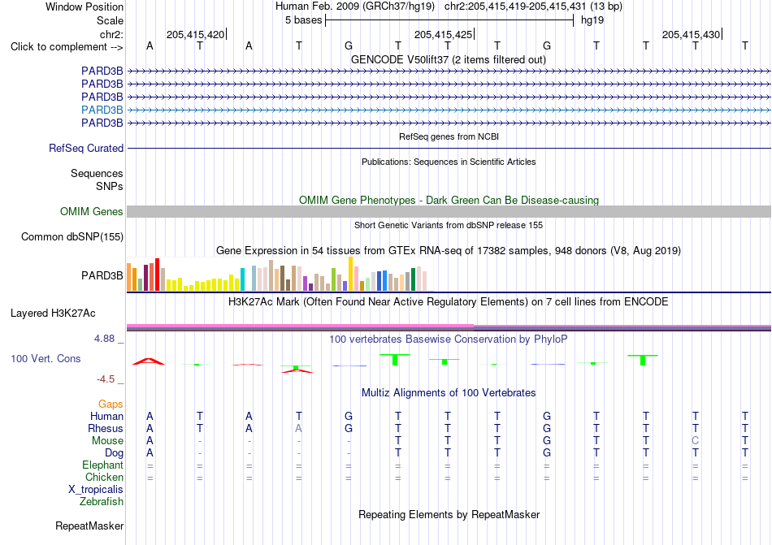772x545 pixels.
Task: Select the Chicken alignment row label
Action: [104, 477]
